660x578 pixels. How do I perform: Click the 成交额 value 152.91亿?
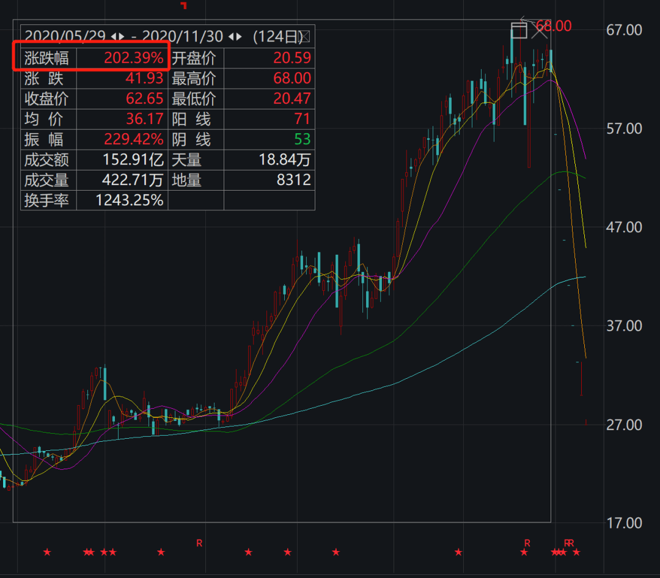point(133,159)
